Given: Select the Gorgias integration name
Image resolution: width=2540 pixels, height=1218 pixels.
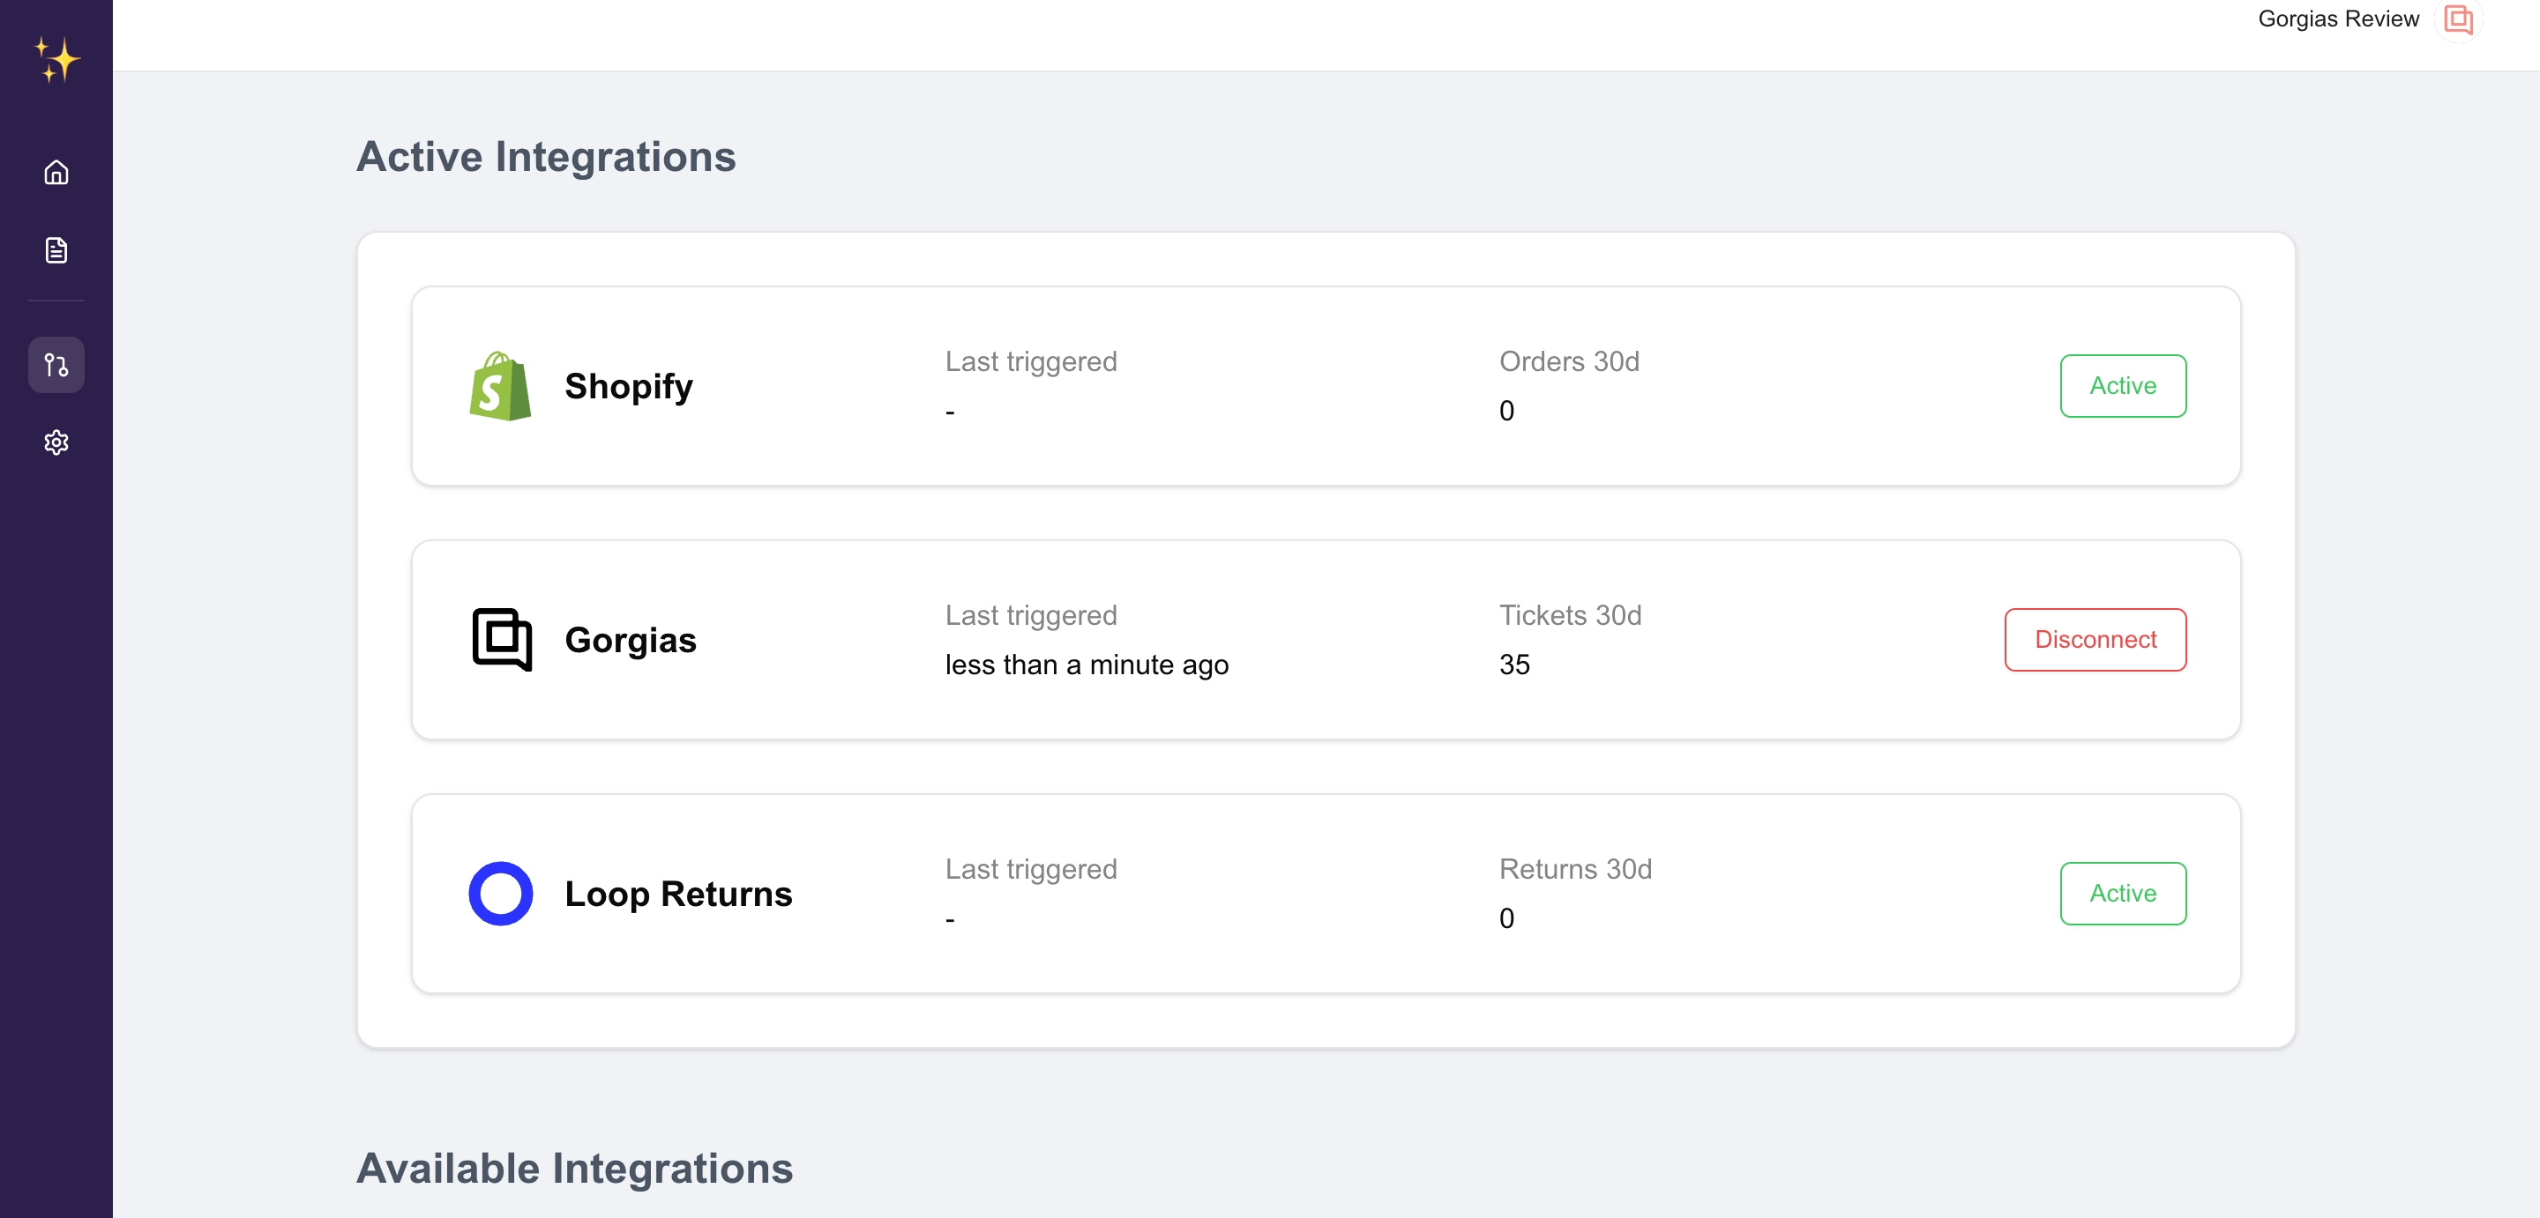Looking at the screenshot, I should click(x=631, y=640).
